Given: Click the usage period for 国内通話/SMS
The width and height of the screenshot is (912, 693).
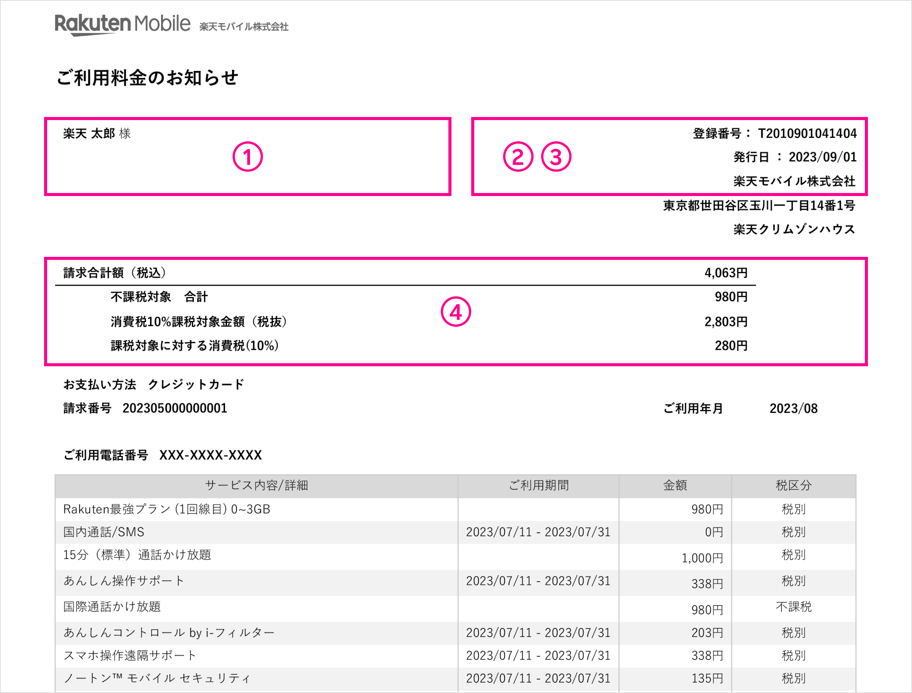Looking at the screenshot, I should pos(538,532).
